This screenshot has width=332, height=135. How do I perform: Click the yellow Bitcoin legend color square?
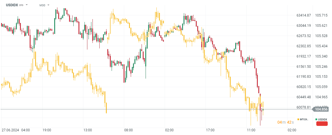298,119
